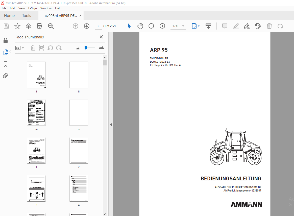The width and height of the screenshot is (294, 216).
Task: Add file to starred with star icon
Action: pyautogui.click(x=17, y=26)
